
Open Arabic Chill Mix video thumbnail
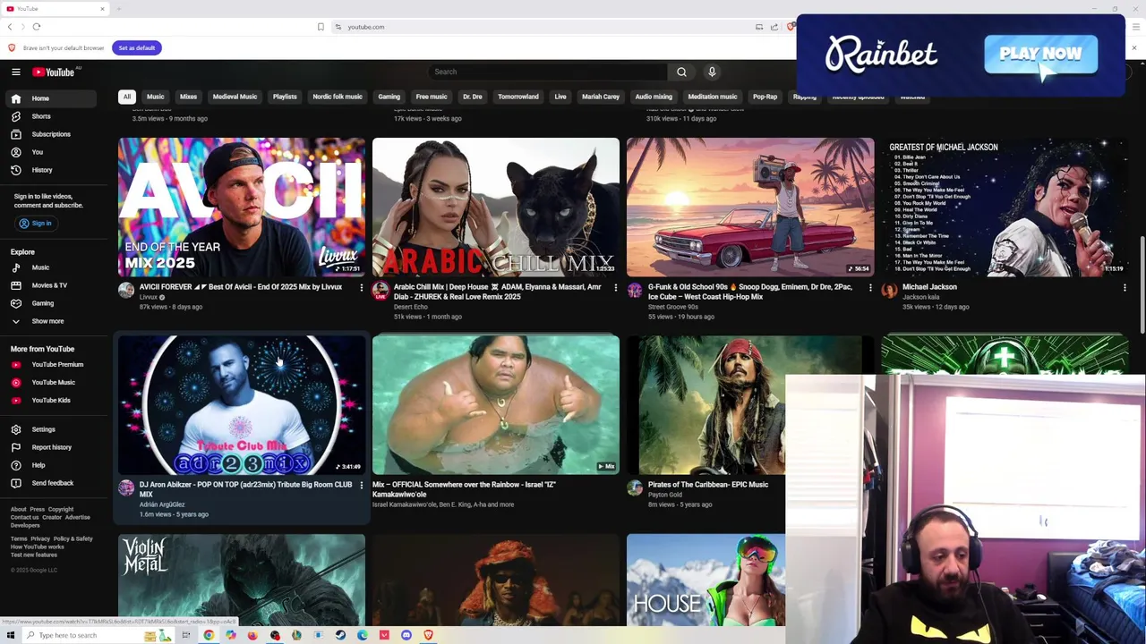click(x=496, y=207)
